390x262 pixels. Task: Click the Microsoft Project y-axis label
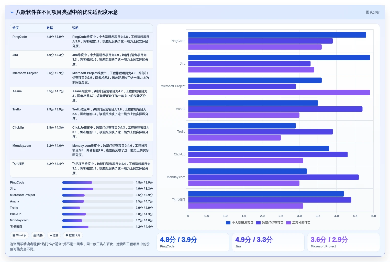click(173, 86)
